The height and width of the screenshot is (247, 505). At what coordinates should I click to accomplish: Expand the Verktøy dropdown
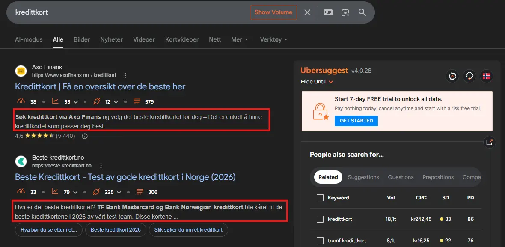point(273,39)
